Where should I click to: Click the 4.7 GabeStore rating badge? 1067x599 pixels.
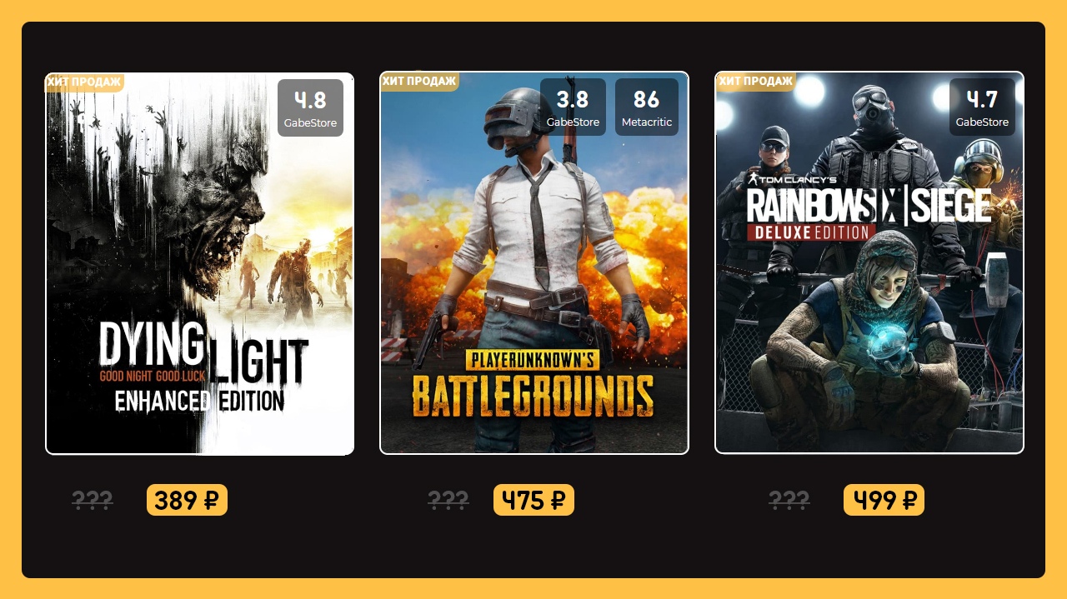pos(982,107)
